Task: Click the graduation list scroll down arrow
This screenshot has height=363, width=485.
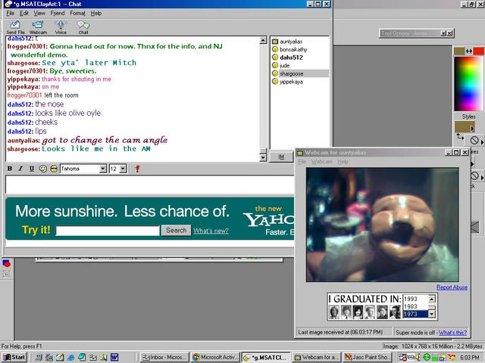Action: [x=432, y=315]
